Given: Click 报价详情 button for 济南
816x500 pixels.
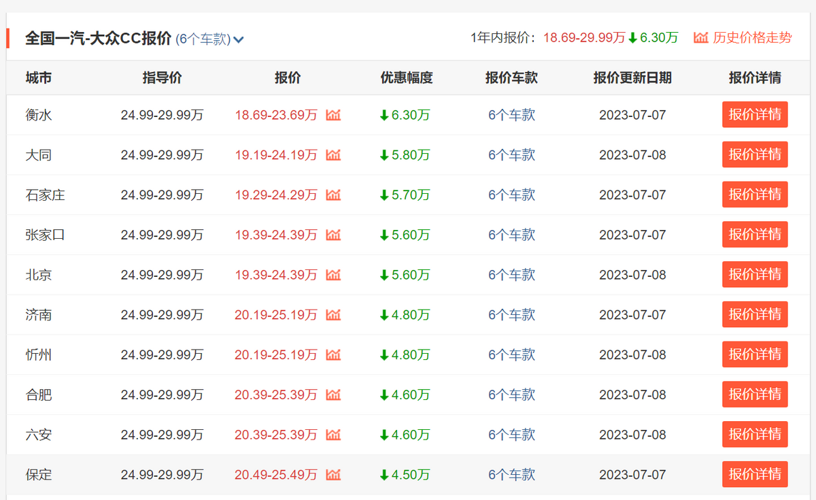Looking at the screenshot, I should (x=755, y=314).
